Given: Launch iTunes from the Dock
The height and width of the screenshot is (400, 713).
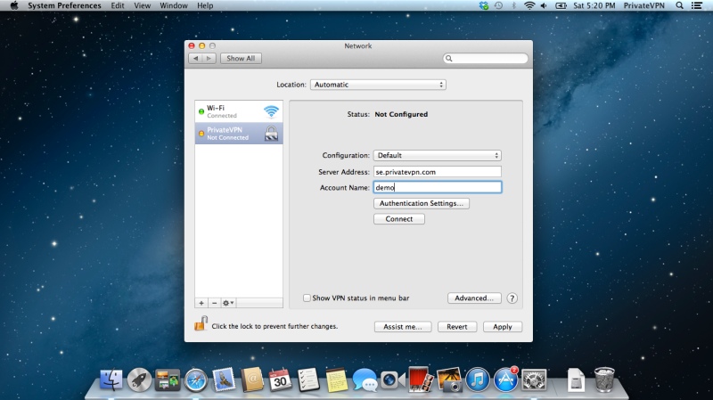Looking at the screenshot, I should (x=479, y=380).
